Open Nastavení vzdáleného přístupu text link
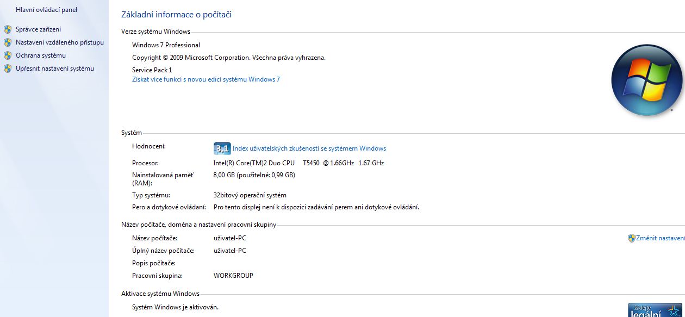 (x=59, y=42)
